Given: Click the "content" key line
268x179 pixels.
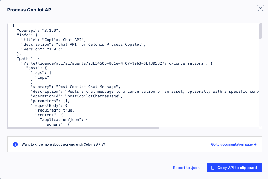Looking at the screenshot, I should [x=49, y=115].
